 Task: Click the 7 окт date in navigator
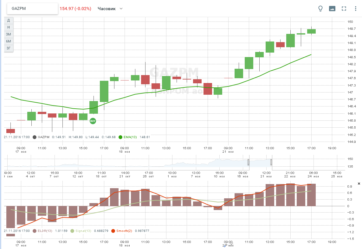coord(54,176)
